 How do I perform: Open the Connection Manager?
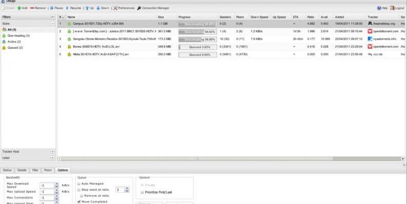coord(153,8)
